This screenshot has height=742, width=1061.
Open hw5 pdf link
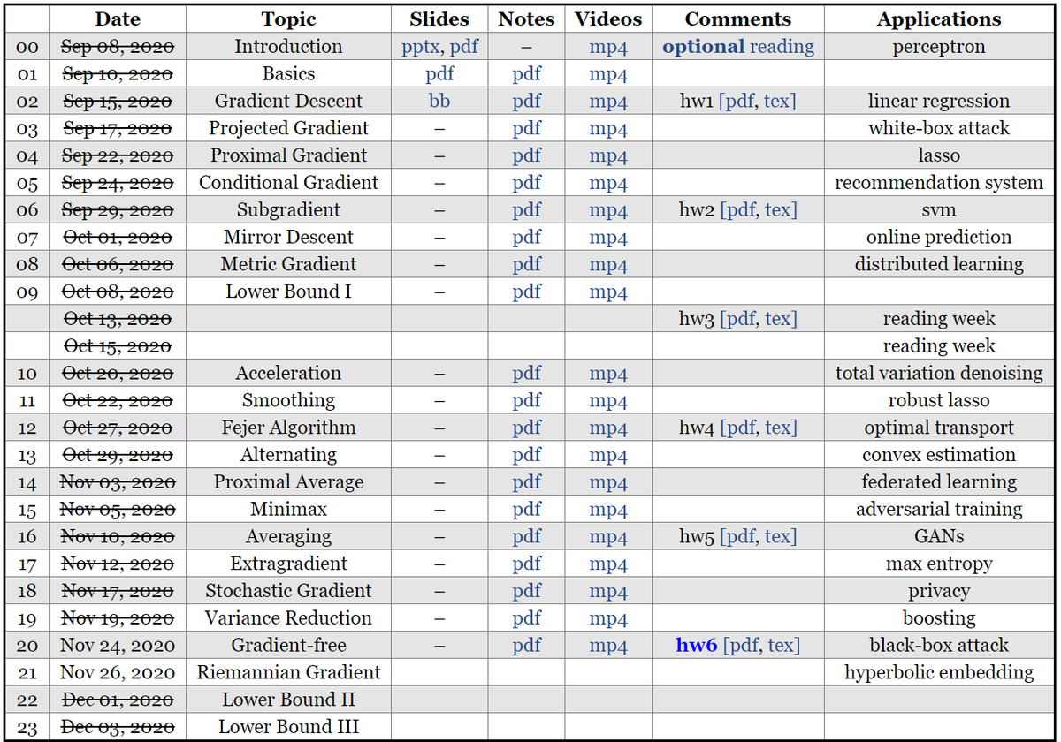tap(742, 537)
